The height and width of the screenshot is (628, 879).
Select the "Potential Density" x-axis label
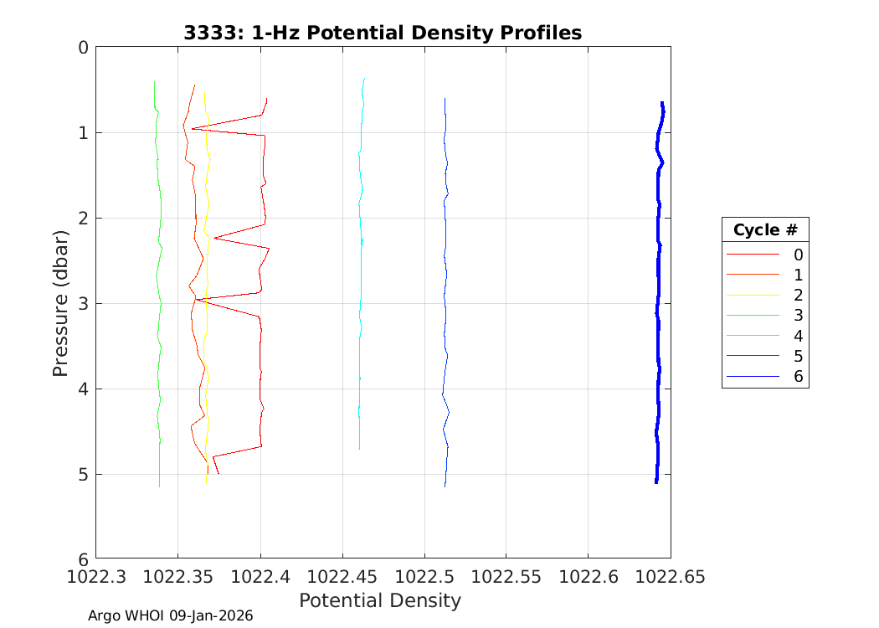[x=380, y=600]
